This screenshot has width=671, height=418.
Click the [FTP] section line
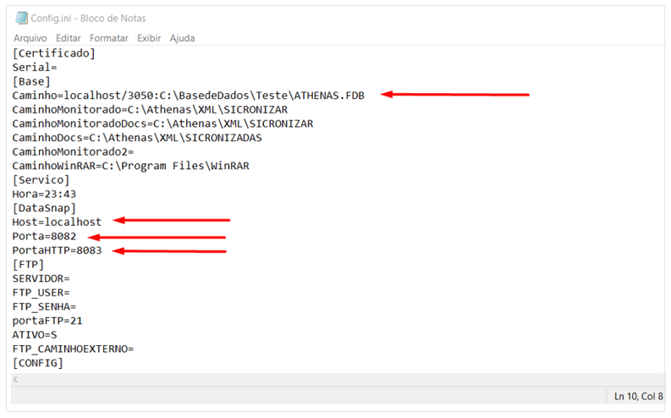[x=28, y=264]
